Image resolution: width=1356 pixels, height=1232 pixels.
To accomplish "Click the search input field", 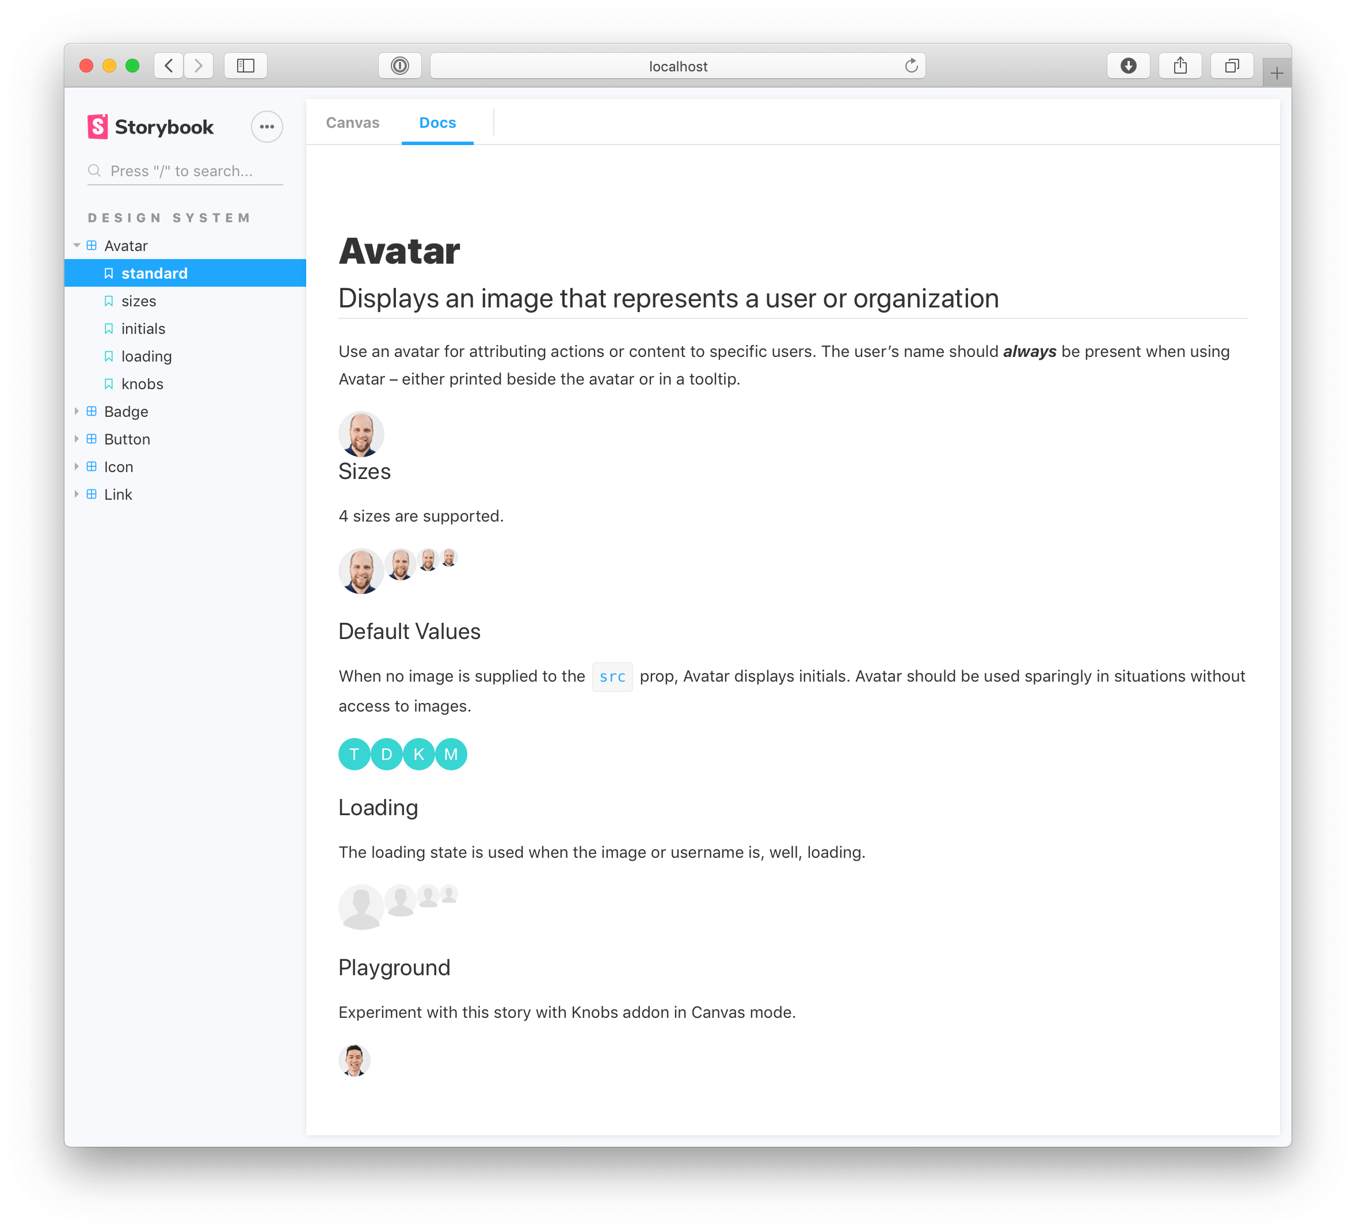I will [x=184, y=170].
